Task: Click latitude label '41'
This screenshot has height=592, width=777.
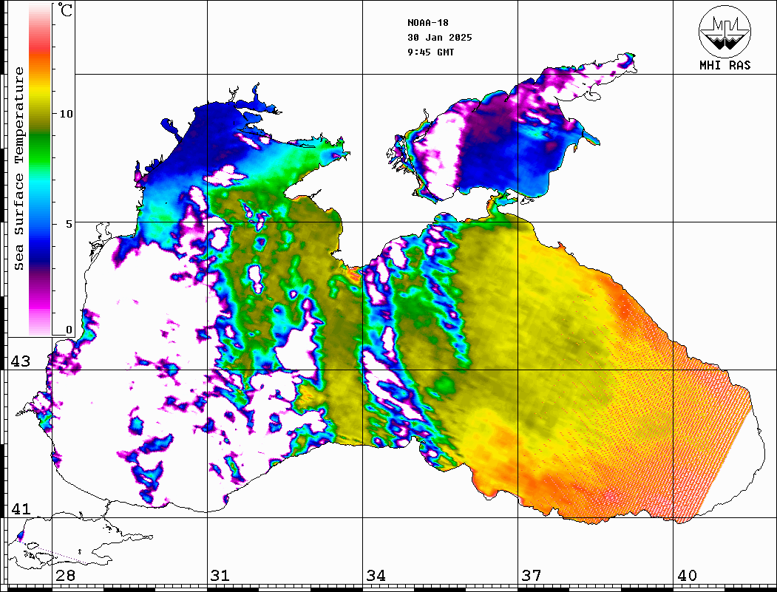Action: pyautogui.click(x=21, y=509)
